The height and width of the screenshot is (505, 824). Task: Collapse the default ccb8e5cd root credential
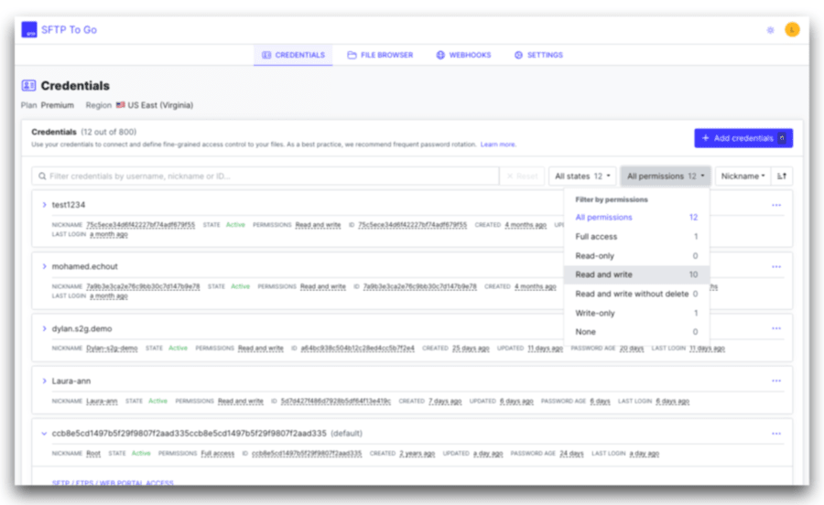44,434
